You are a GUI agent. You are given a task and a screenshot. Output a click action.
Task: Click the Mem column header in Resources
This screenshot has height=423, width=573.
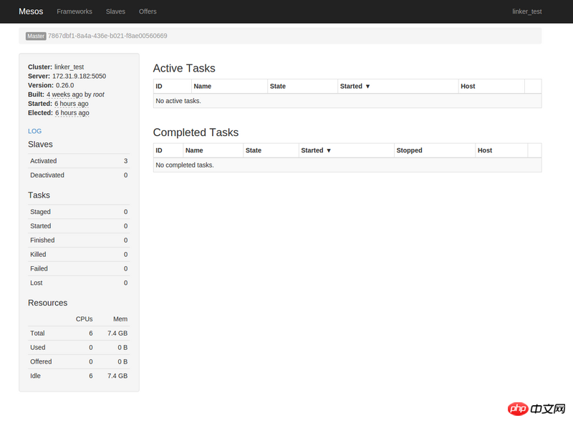(120, 319)
